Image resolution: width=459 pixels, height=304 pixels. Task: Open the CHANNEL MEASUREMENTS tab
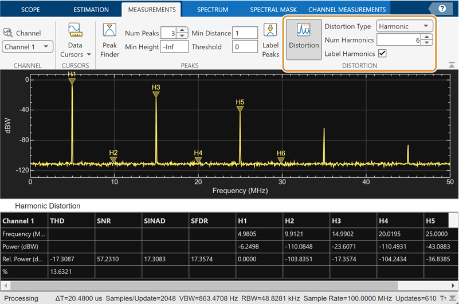pyautogui.click(x=347, y=10)
